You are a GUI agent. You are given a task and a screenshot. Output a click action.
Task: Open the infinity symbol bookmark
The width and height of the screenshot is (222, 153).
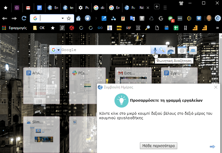[100, 28]
